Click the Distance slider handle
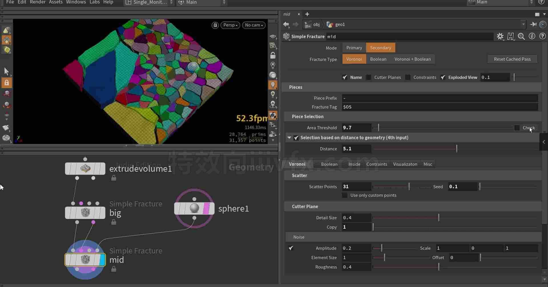The width and height of the screenshot is (548, 287). [x=457, y=149]
